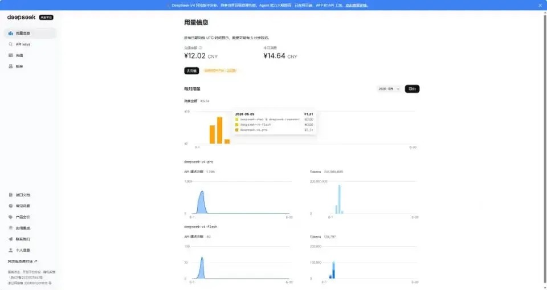547x290 pixels.
Task: Click the bar chart usage icon
Action: tap(10, 33)
